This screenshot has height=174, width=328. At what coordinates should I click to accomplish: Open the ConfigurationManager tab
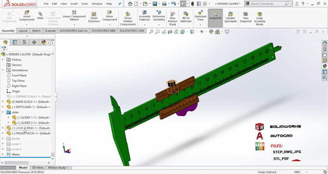[x=25, y=42]
